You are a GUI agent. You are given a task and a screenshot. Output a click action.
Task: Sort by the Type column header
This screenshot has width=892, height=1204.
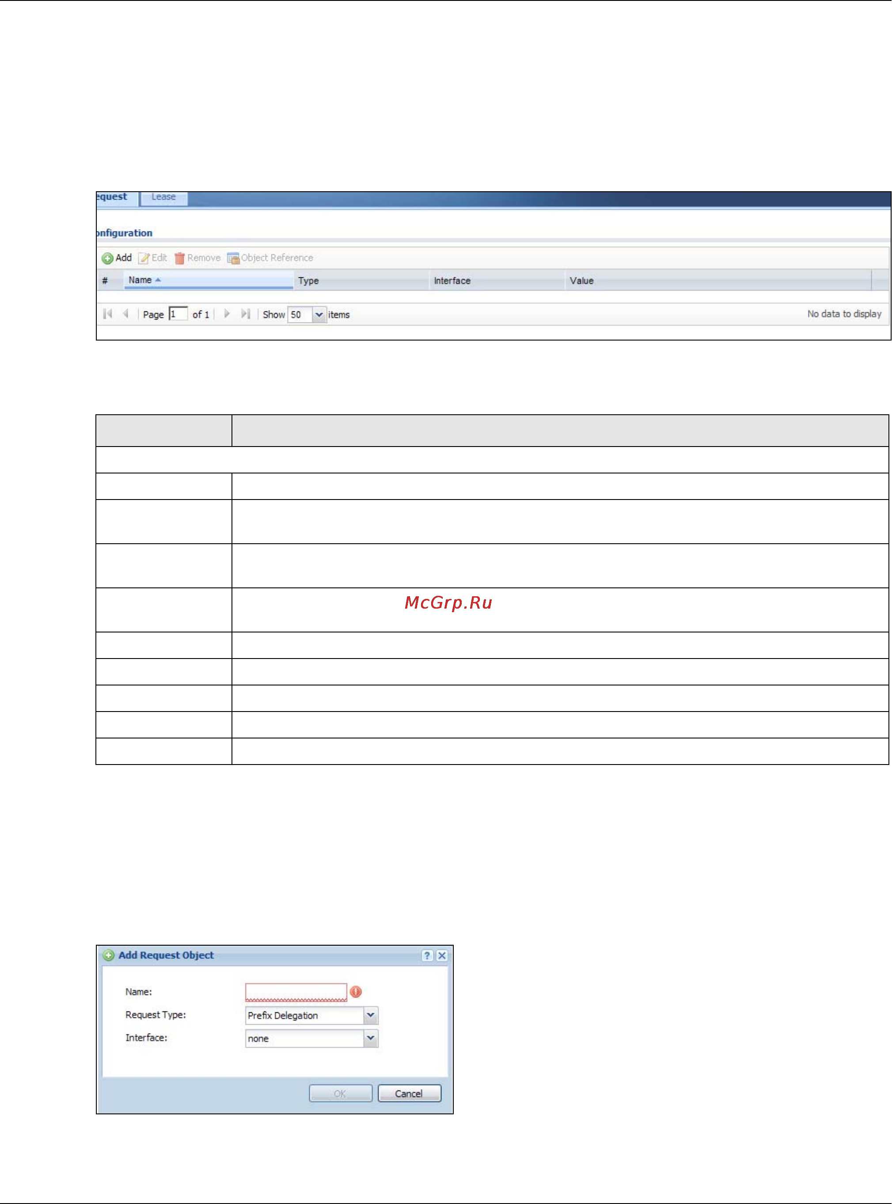point(361,280)
